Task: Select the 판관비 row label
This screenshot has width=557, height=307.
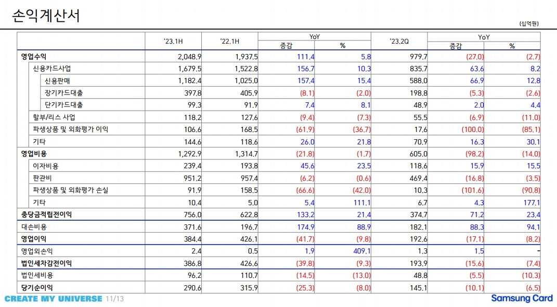Action: pyautogui.click(x=43, y=178)
